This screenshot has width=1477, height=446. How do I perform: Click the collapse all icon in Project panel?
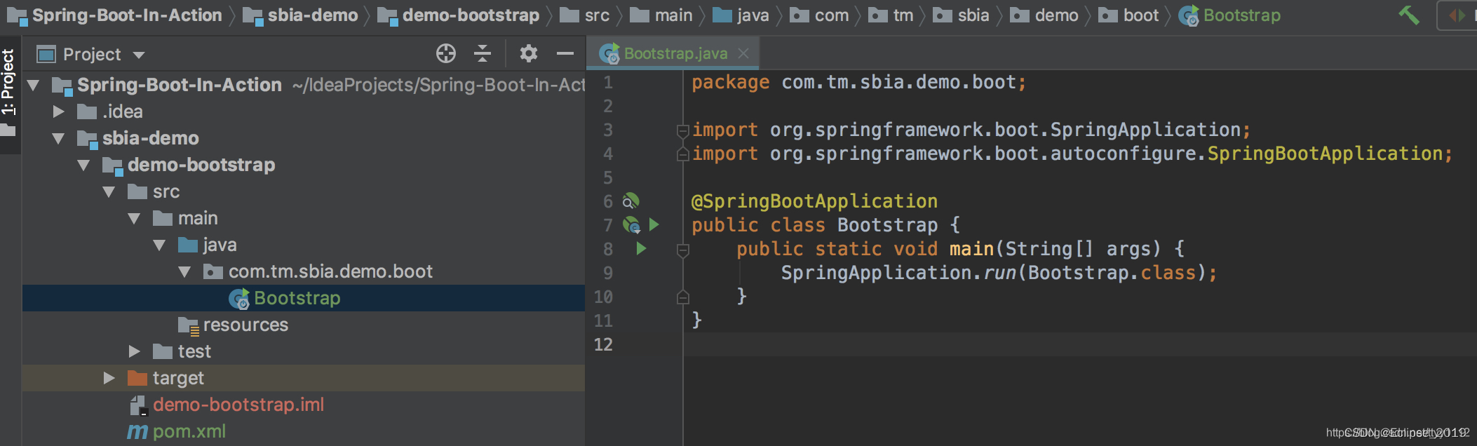click(x=483, y=53)
